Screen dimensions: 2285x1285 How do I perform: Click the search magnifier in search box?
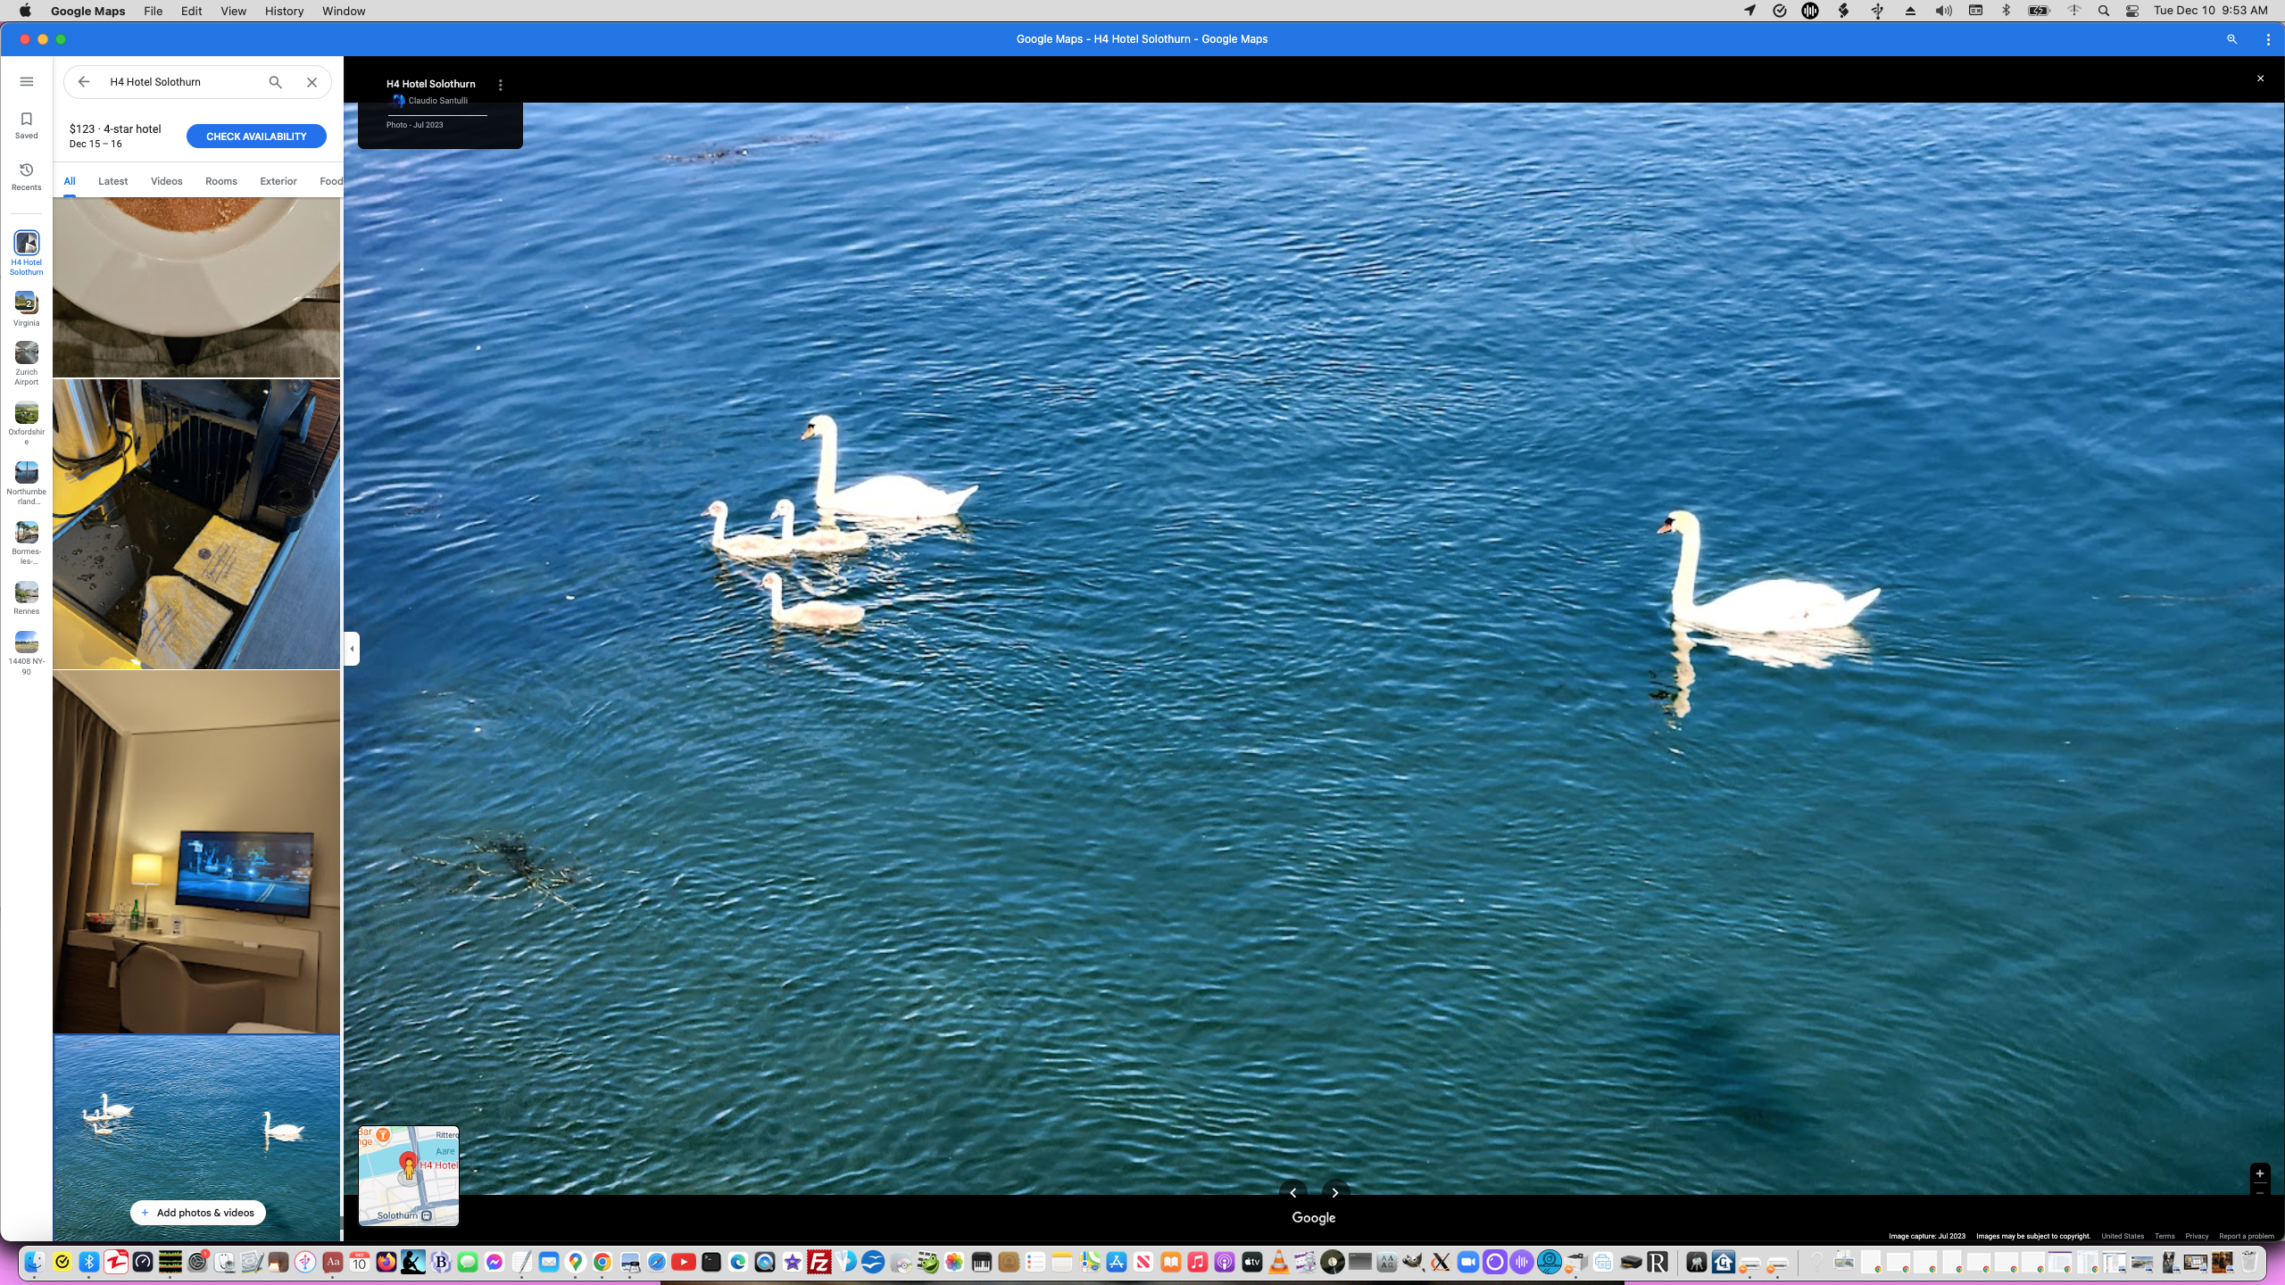point(275,82)
